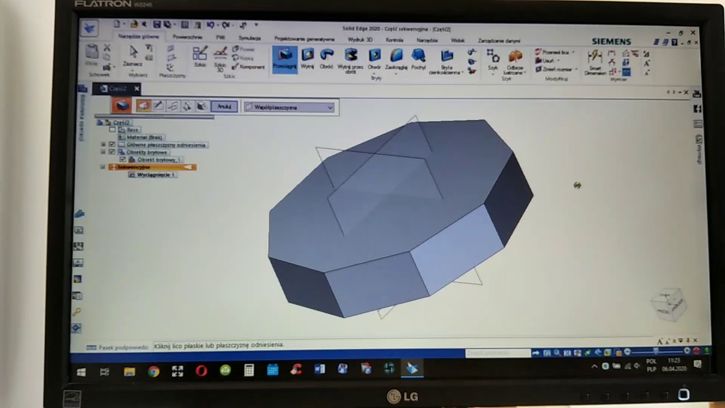The image size is (725, 408).
Task: Activate the Smart Dimension tool
Action: 595,62
